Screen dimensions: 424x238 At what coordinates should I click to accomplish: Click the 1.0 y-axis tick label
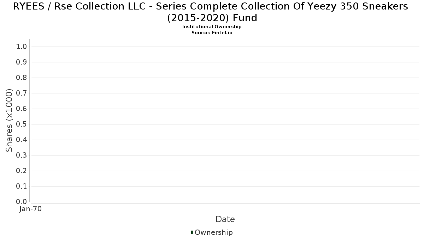coord(22,47)
